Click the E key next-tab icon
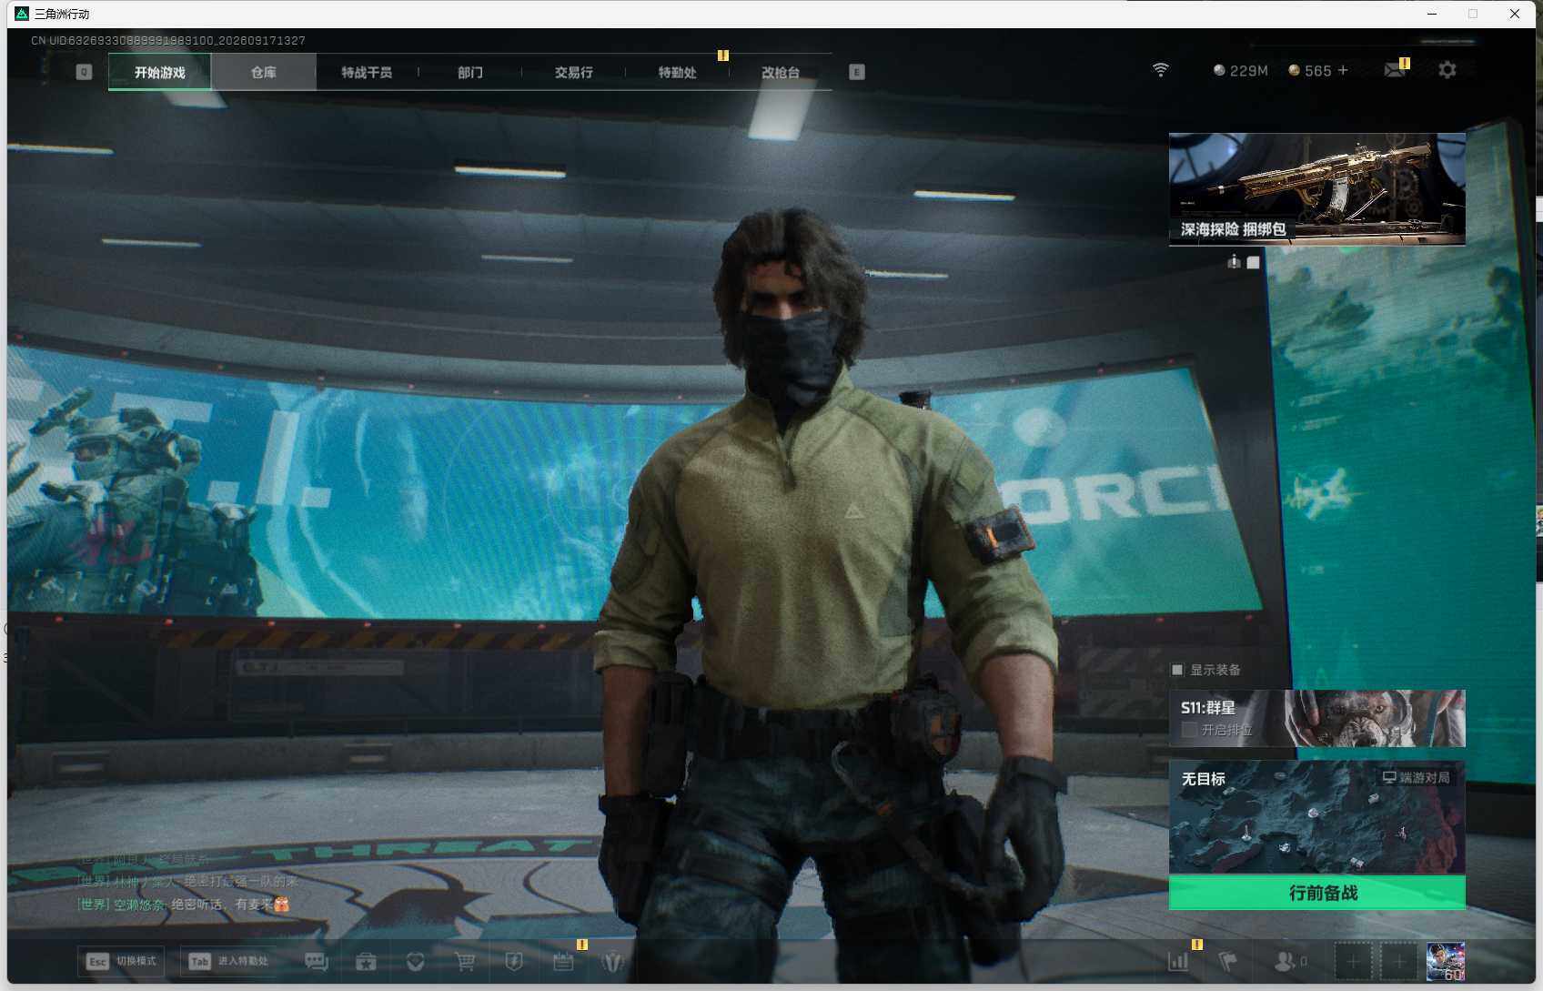This screenshot has height=991, width=1543. [856, 72]
